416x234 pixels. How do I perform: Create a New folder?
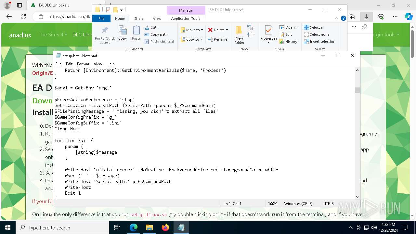[239, 35]
